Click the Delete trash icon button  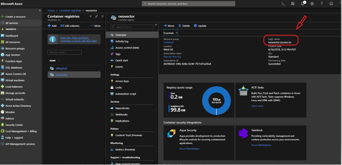[184, 26]
